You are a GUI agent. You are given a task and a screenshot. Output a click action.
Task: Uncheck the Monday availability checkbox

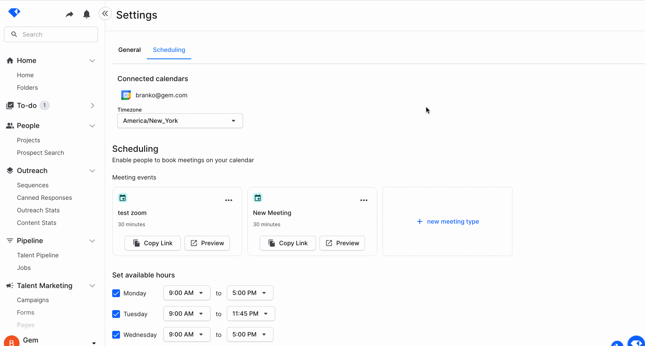tap(116, 293)
